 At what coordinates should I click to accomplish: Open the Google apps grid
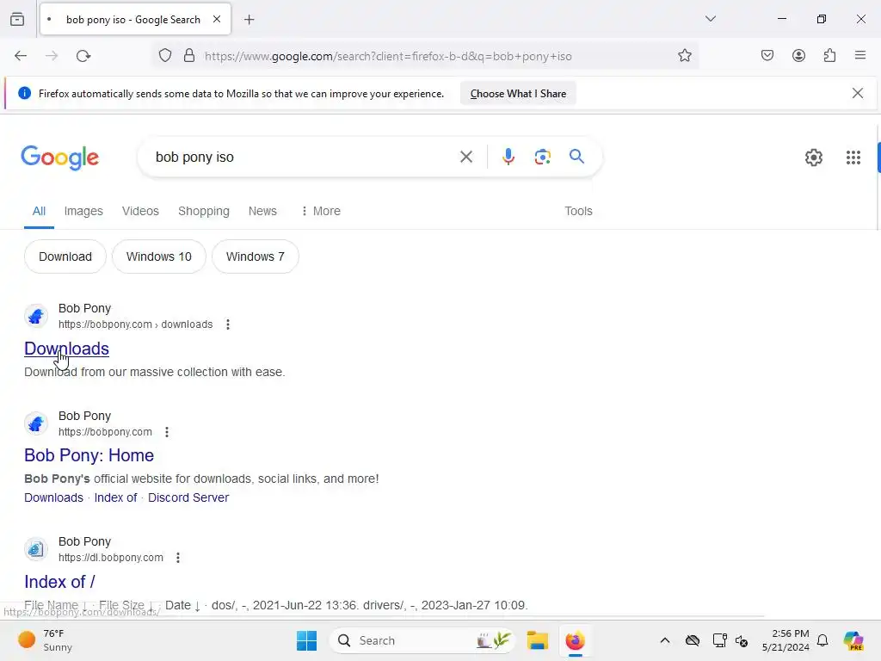click(853, 158)
